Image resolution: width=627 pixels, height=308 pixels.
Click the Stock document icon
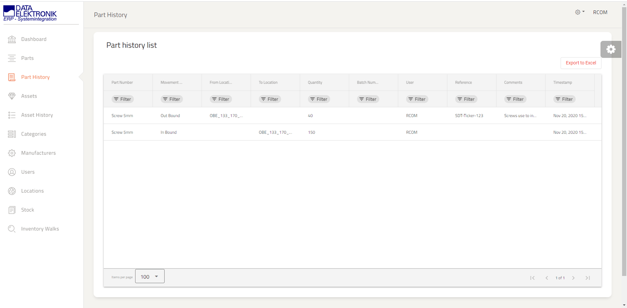tap(12, 210)
